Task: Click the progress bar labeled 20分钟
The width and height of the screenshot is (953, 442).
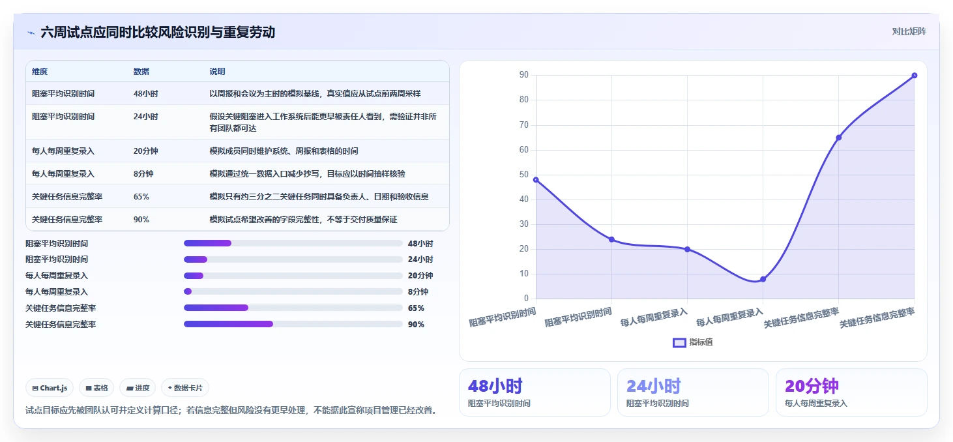Action: [293, 276]
